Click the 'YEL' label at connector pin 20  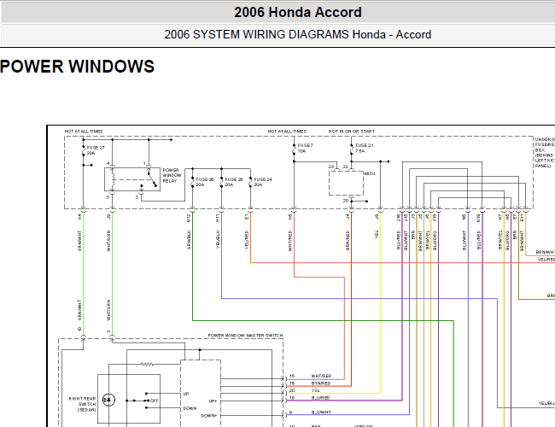point(315,390)
